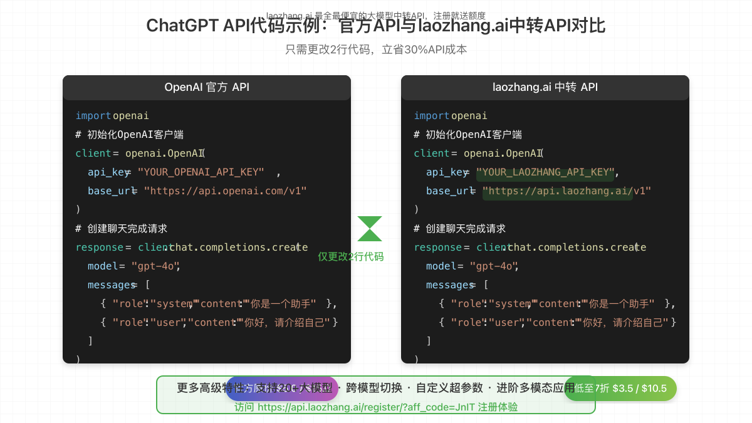Click the "system" role line in OpenAI panel
The height and width of the screenshot is (423, 752).
[x=219, y=304]
